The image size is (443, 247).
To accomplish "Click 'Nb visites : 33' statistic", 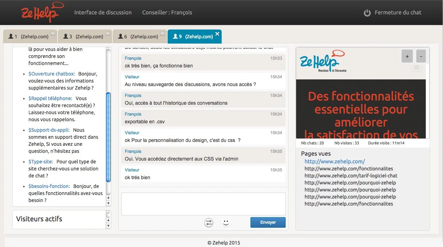I will (x=347, y=143).
